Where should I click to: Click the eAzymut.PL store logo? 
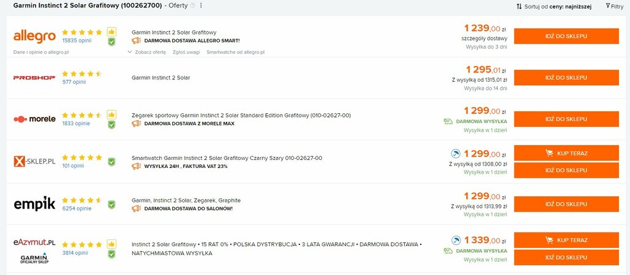click(x=34, y=242)
